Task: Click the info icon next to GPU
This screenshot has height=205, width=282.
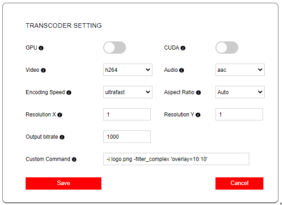Action: coord(41,48)
